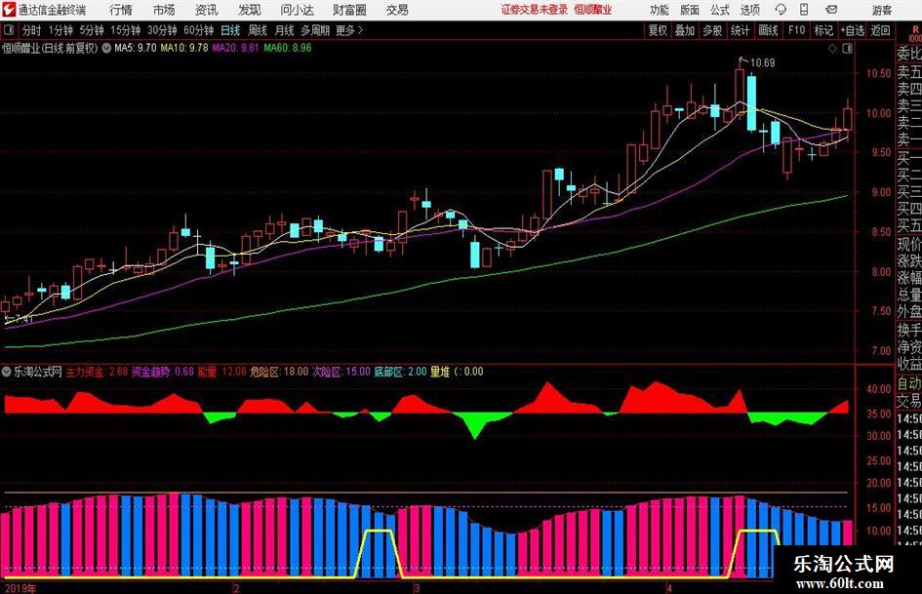Click the 能量: 12.06 indicator label
Screen dimensions: 922x594
(221, 372)
